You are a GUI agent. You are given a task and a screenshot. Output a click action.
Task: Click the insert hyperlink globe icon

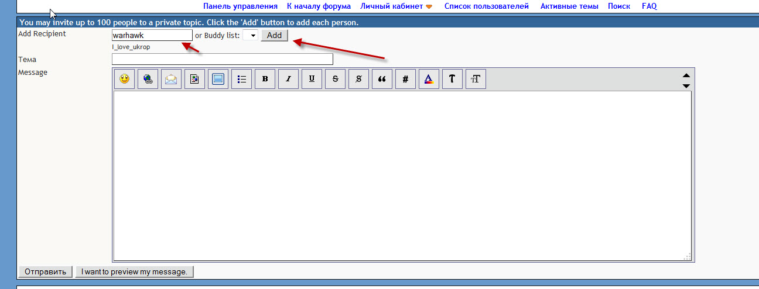tap(148, 79)
